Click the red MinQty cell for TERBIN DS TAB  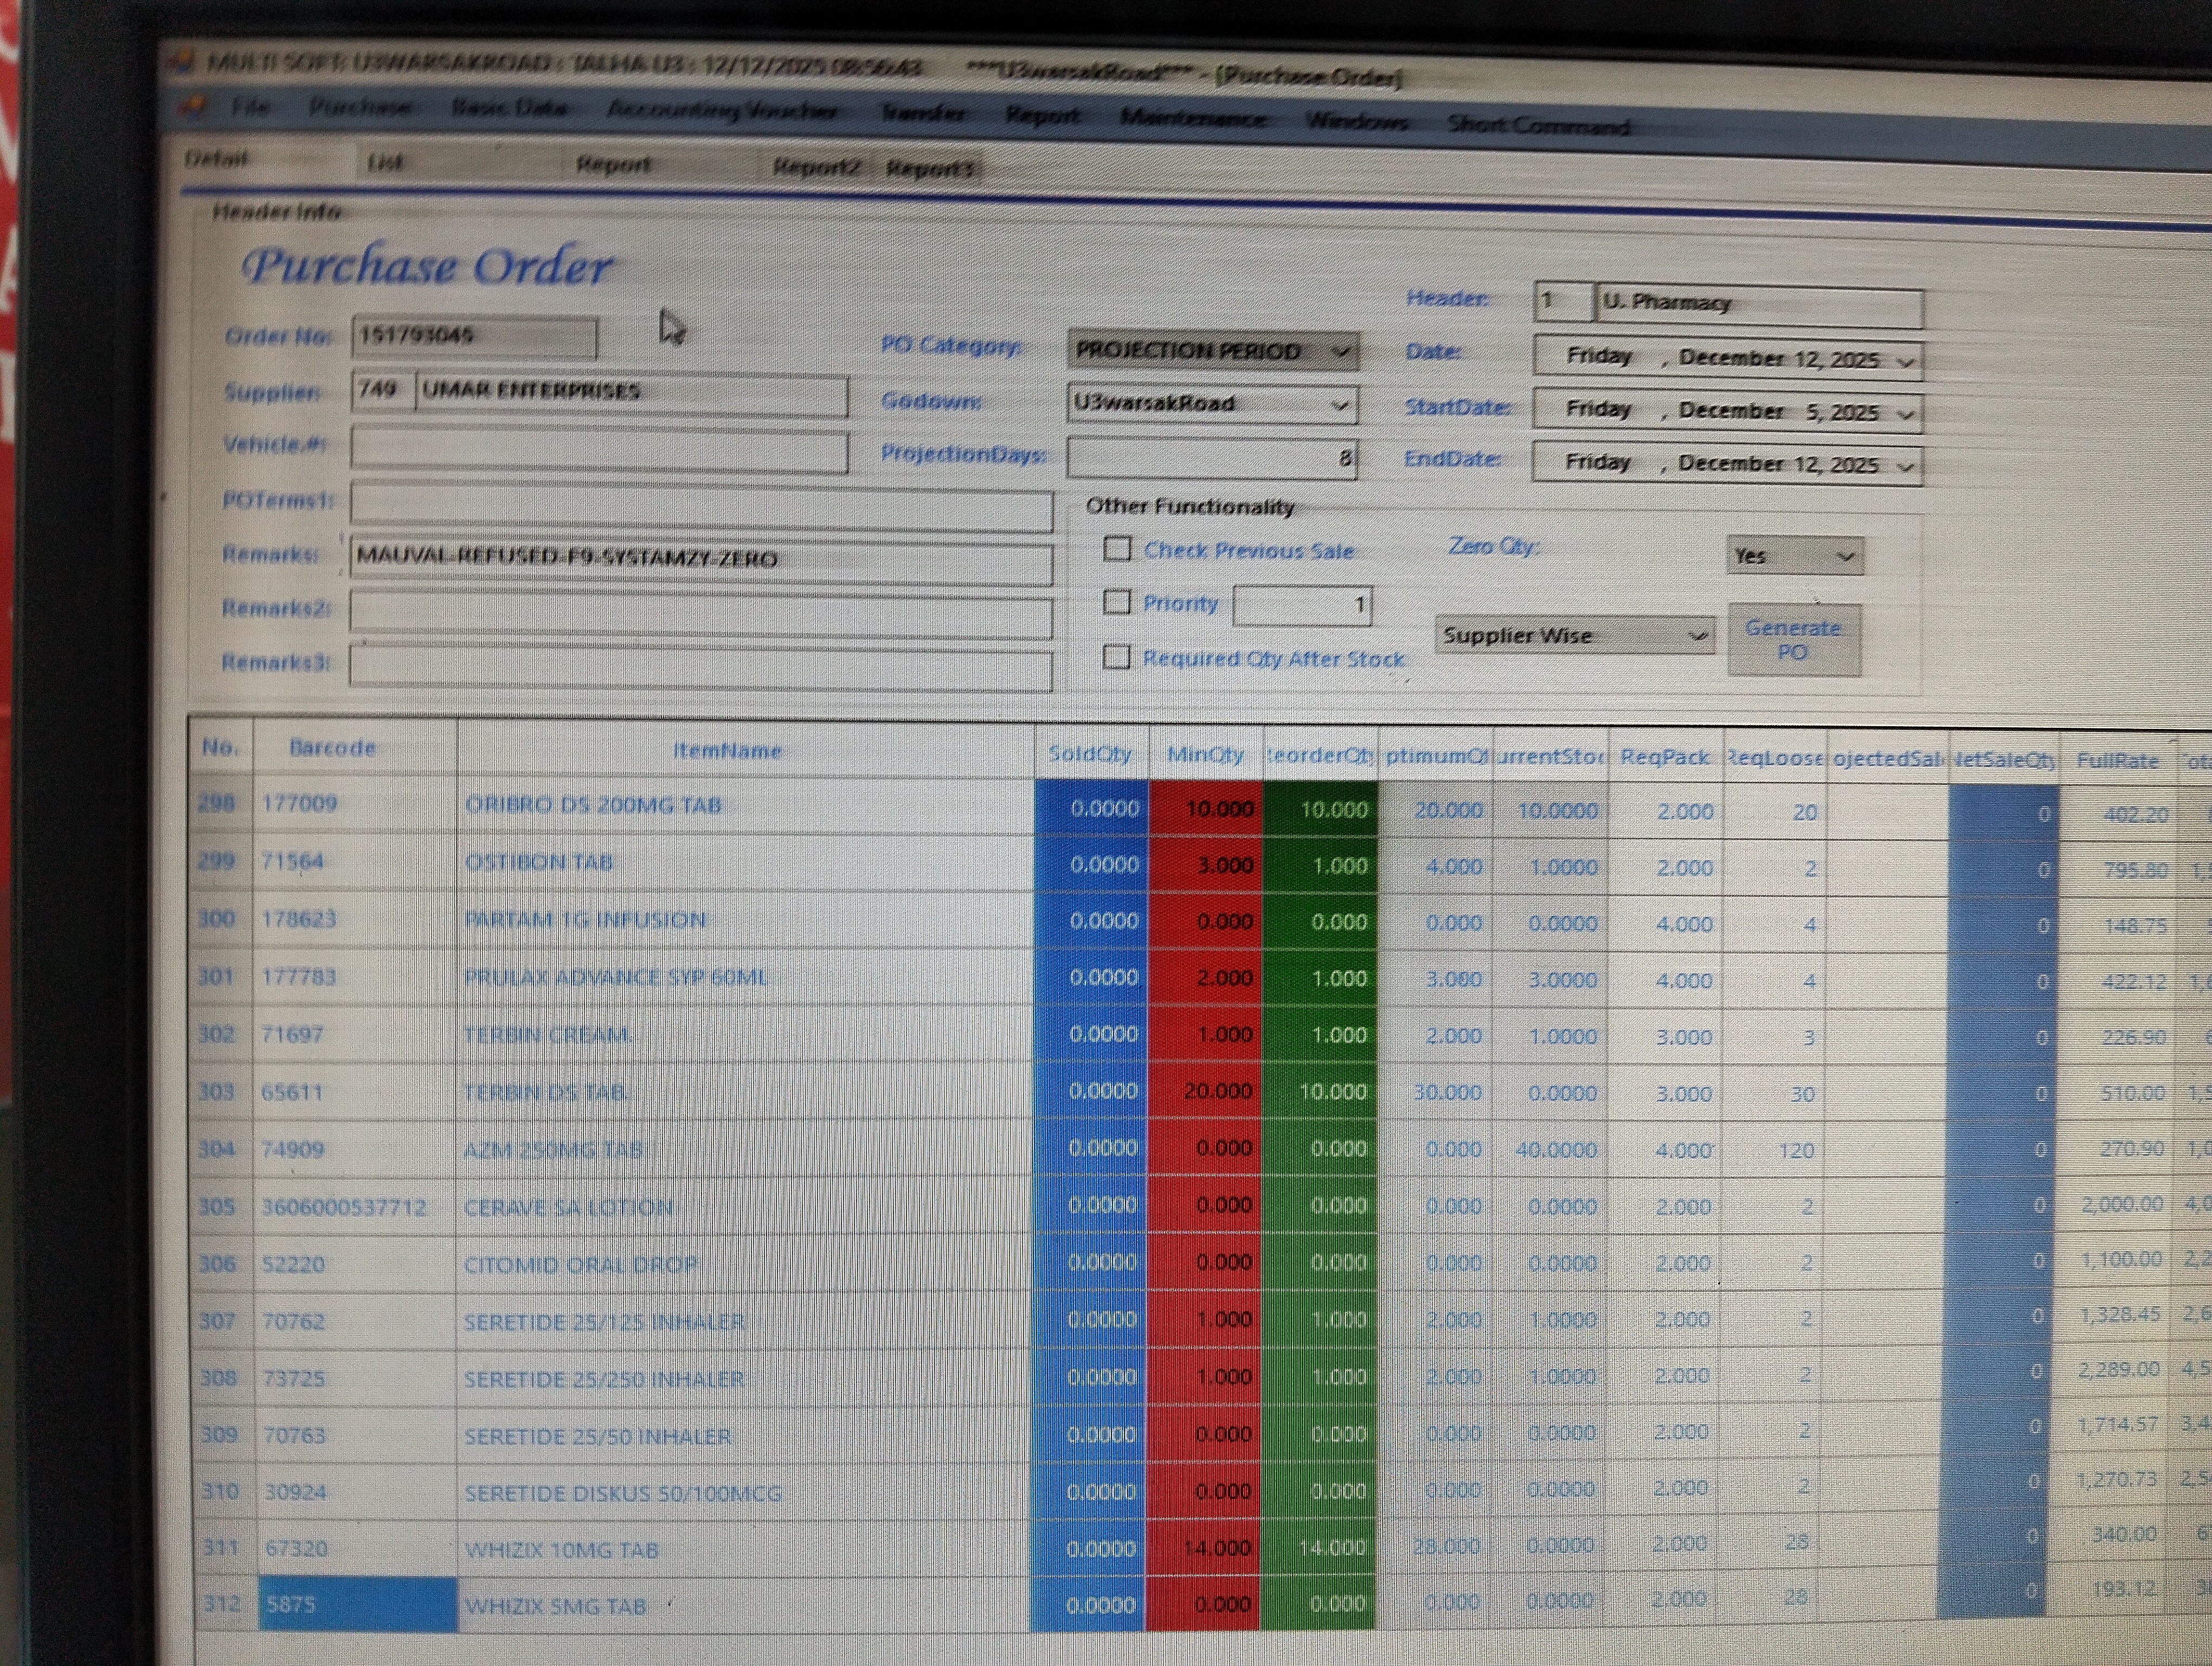click(x=1206, y=1092)
